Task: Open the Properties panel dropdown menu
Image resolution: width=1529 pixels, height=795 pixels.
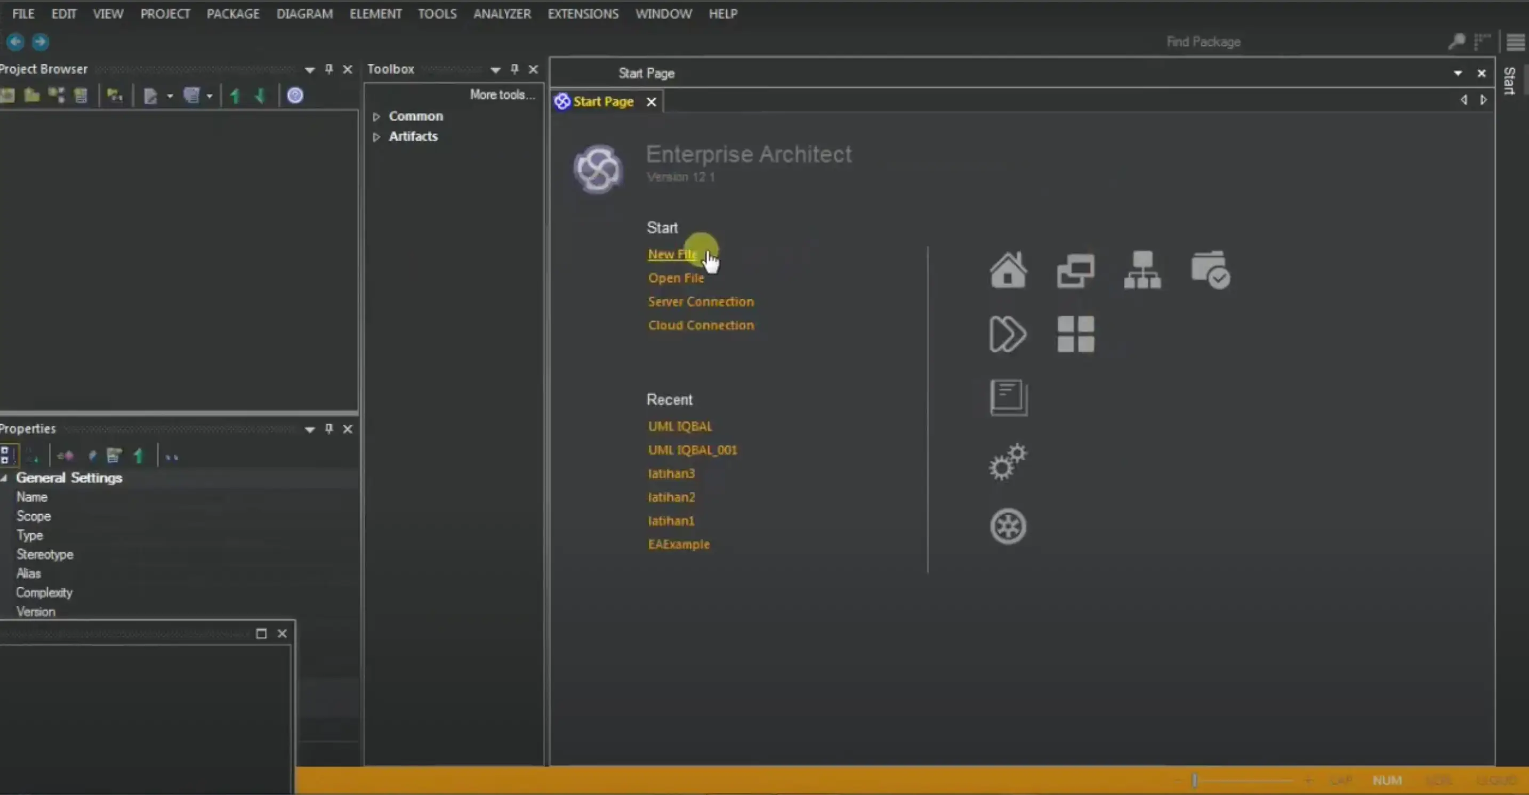Action: (x=309, y=429)
